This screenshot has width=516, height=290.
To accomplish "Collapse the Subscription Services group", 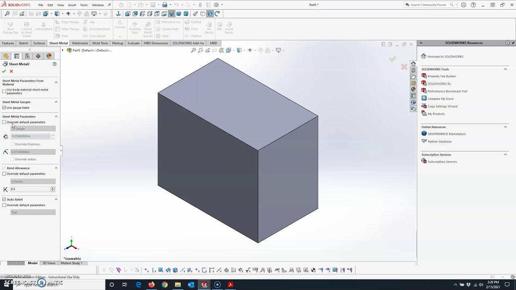I will click(506, 155).
